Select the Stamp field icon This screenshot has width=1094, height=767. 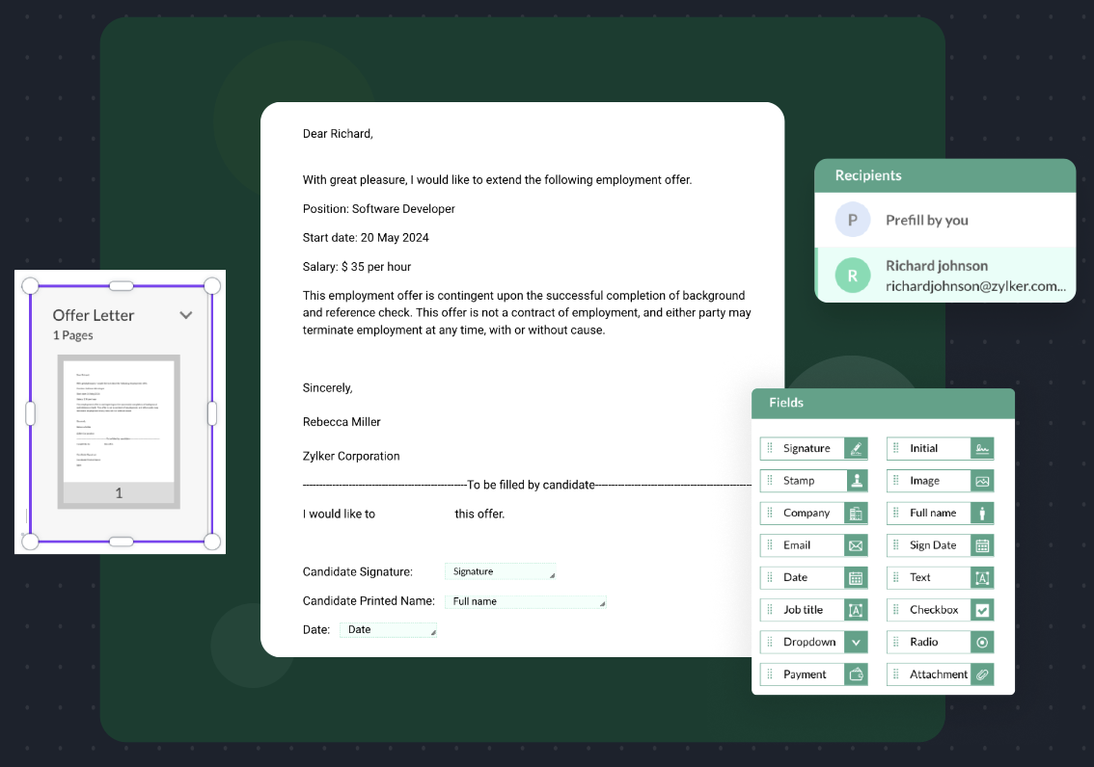[856, 481]
